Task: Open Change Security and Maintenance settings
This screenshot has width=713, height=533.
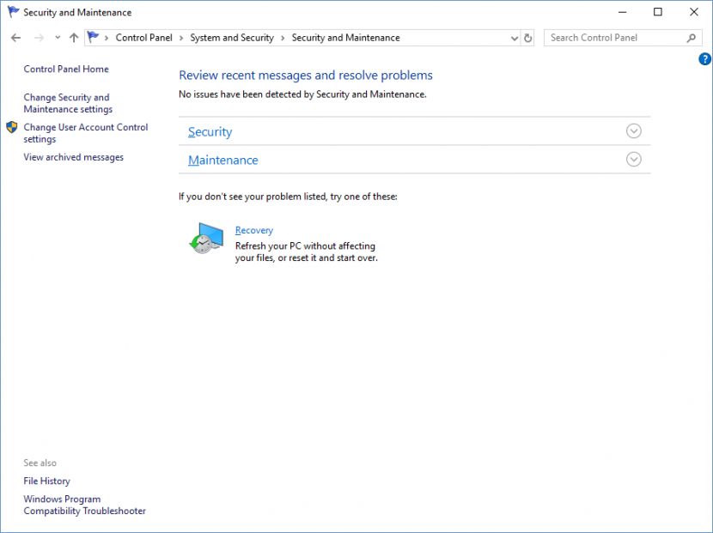Action: click(x=68, y=103)
